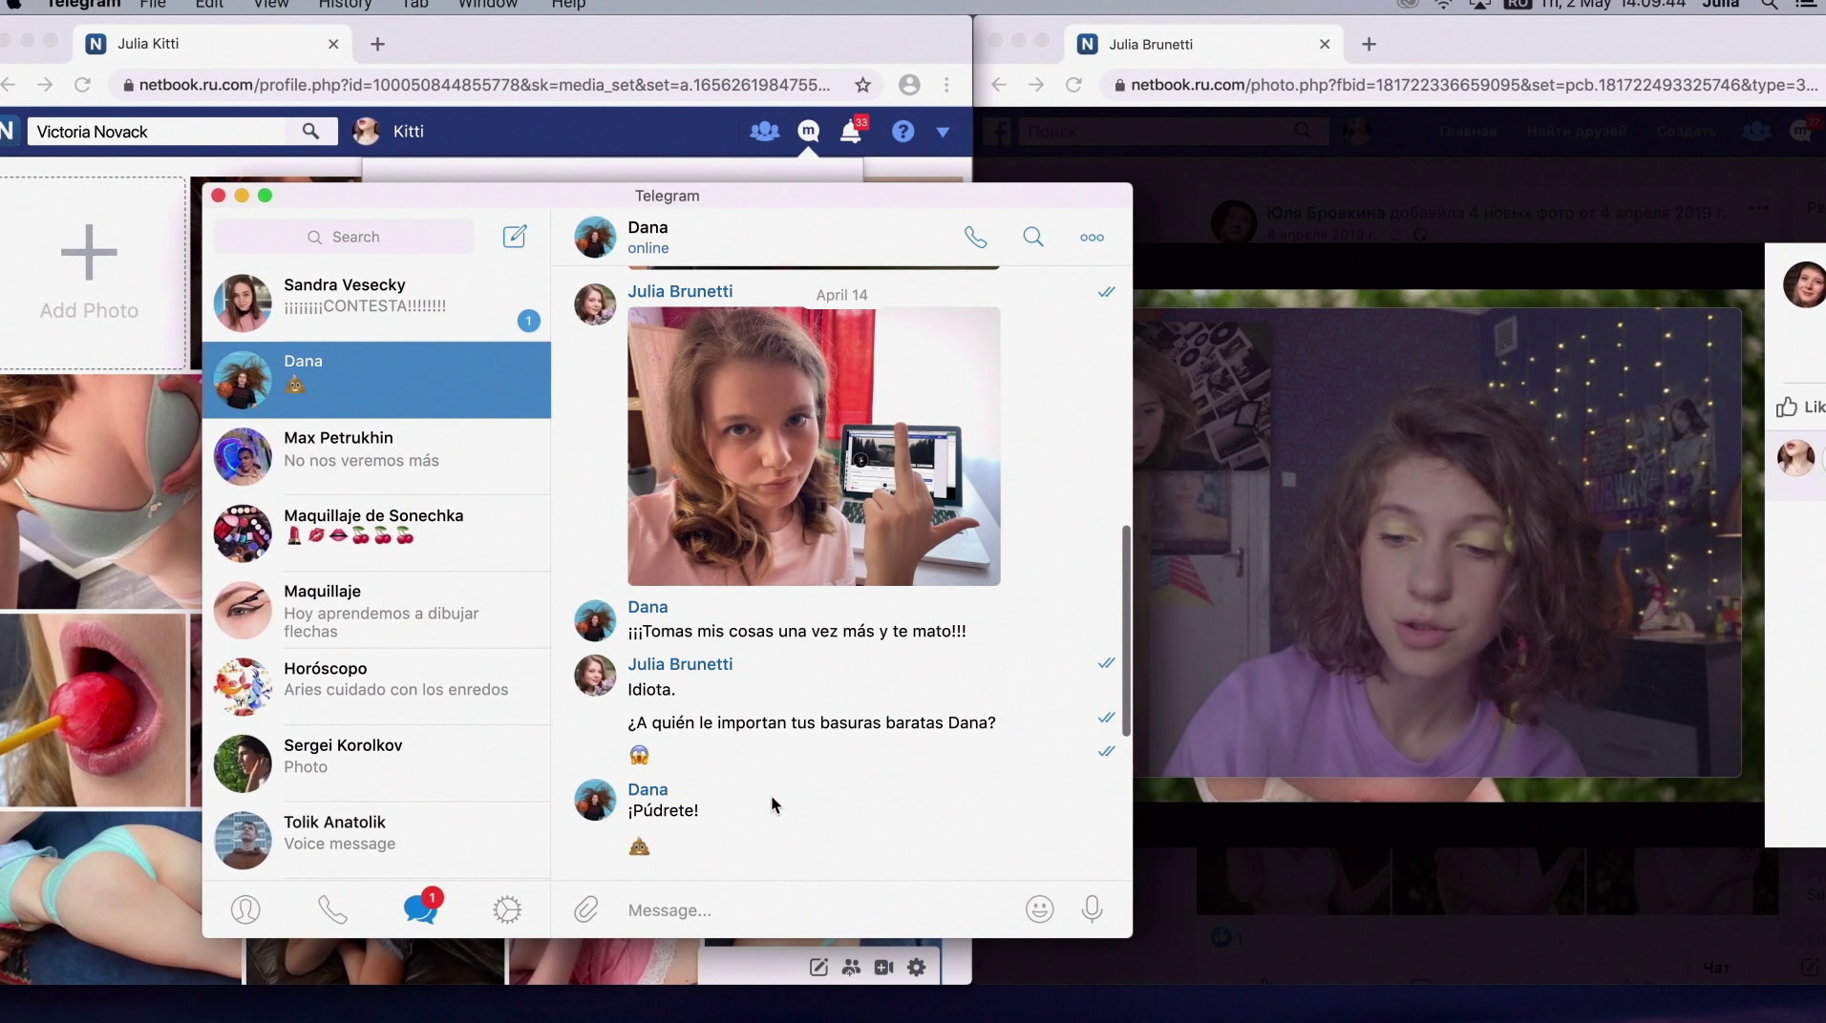Open the Sergei Korolkov chat
1826x1023 pixels.
coord(376,763)
